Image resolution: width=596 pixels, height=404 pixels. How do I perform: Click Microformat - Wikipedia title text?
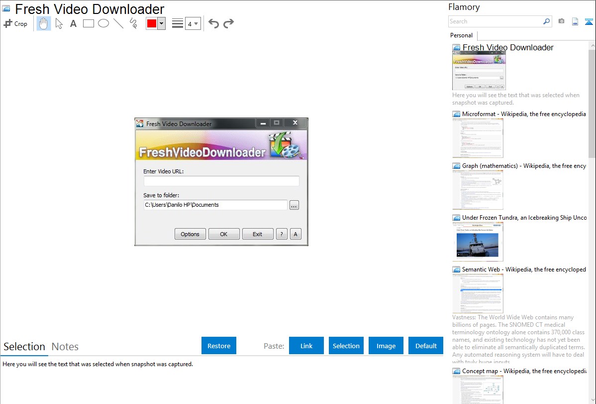coord(524,114)
